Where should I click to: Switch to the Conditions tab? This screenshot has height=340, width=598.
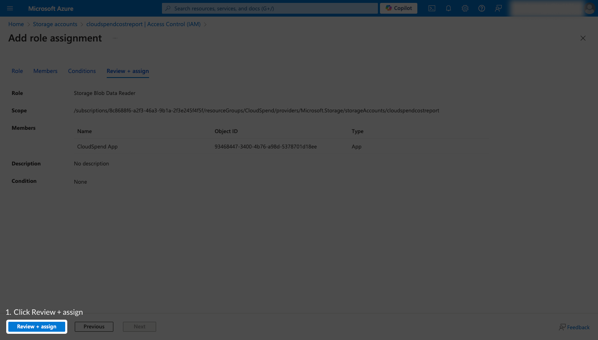82,71
